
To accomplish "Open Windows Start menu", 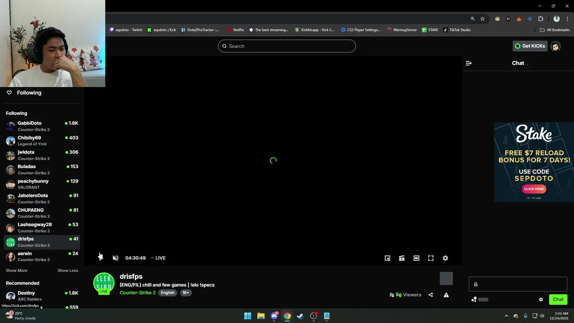I will 248,316.
